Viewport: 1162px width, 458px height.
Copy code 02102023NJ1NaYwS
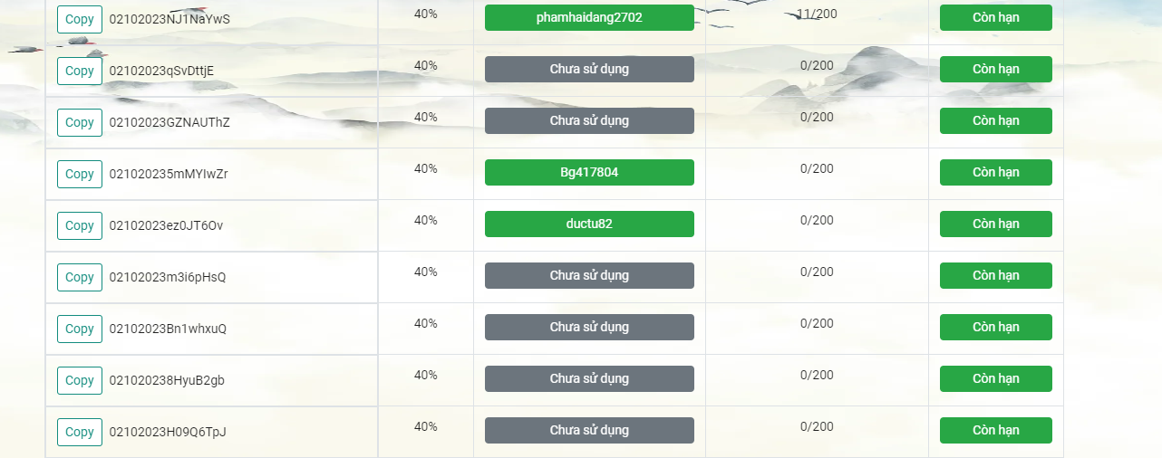80,19
